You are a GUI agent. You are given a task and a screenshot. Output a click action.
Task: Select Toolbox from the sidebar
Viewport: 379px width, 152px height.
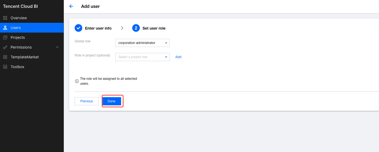(x=17, y=67)
